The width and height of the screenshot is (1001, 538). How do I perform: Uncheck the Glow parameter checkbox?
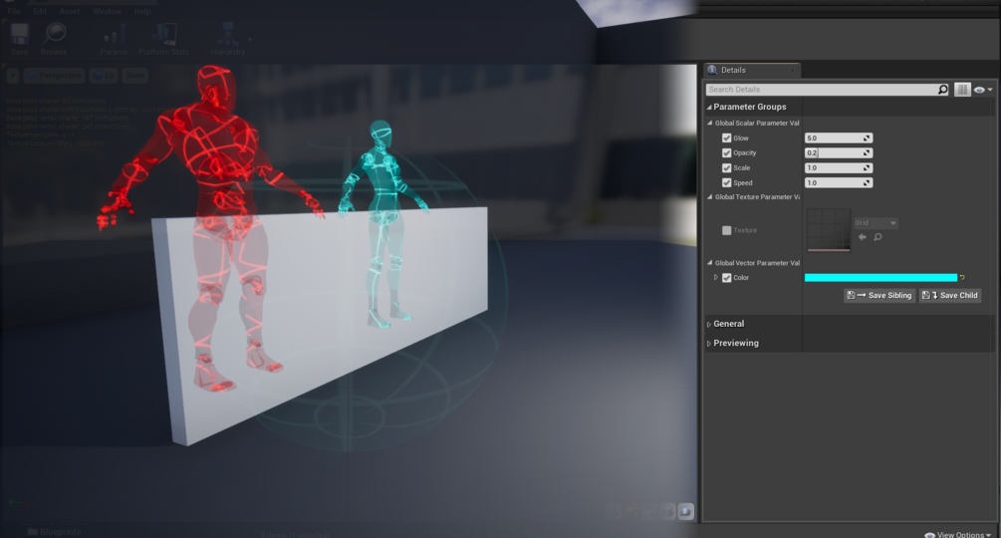click(x=726, y=137)
